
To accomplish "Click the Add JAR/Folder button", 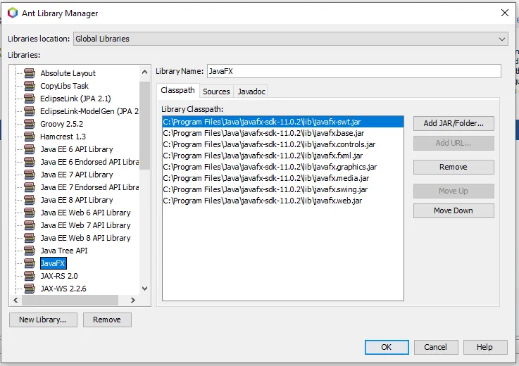I will [454, 123].
